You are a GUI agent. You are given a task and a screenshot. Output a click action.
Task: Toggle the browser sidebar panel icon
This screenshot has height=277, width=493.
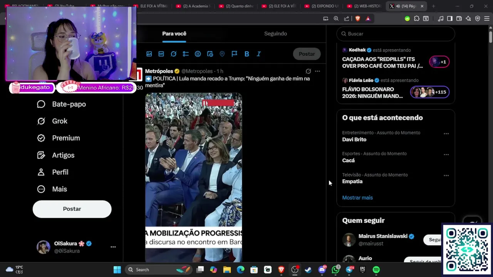(x=449, y=18)
